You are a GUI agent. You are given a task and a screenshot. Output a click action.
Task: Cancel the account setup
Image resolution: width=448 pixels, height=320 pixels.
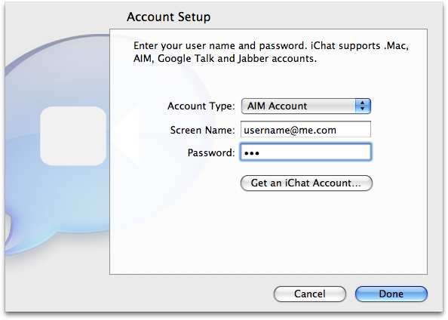(x=310, y=294)
